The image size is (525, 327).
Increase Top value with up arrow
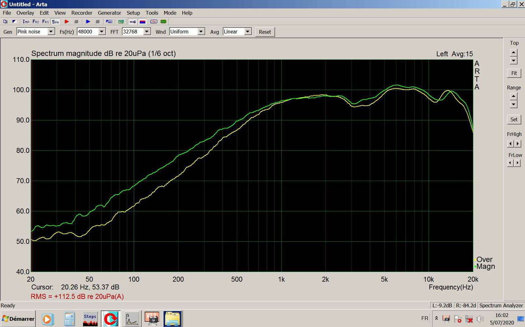pyautogui.click(x=514, y=53)
